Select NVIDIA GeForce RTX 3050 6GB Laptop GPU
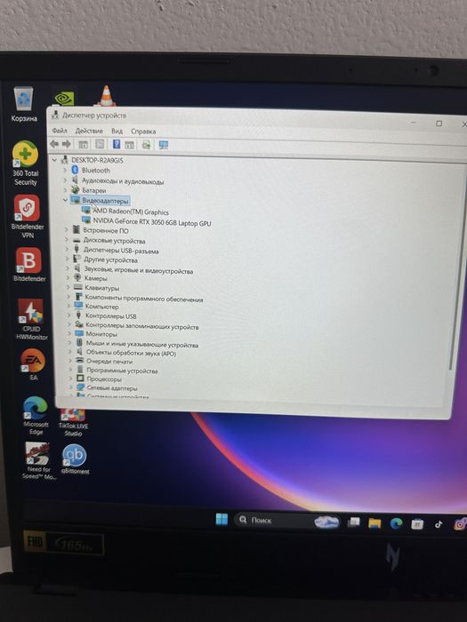Viewport: 467px width, 622px height. pos(152,222)
